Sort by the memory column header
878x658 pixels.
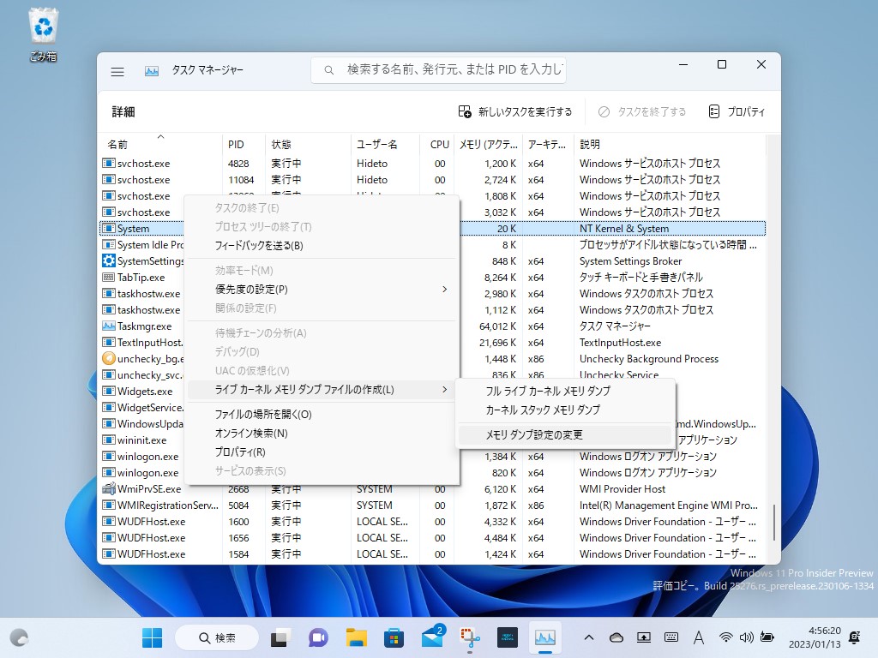click(x=488, y=144)
